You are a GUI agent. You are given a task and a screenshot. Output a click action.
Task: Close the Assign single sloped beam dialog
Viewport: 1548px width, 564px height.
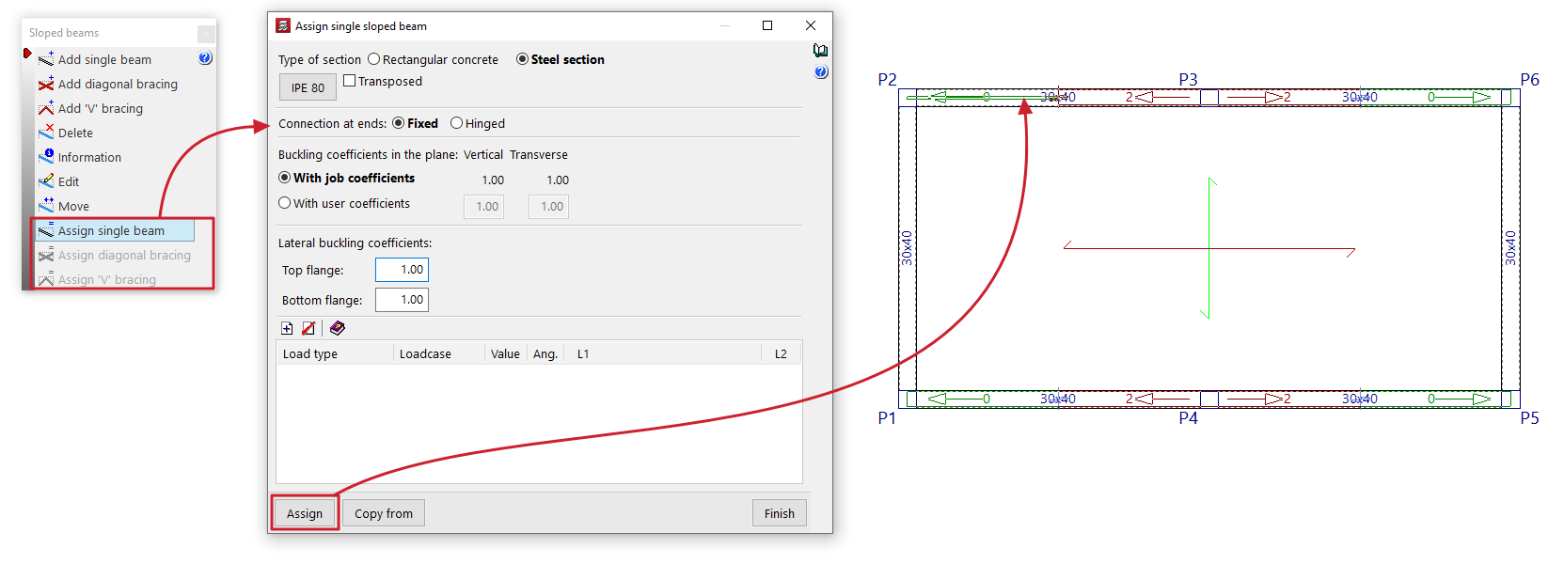pyautogui.click(x=811, y=25)
